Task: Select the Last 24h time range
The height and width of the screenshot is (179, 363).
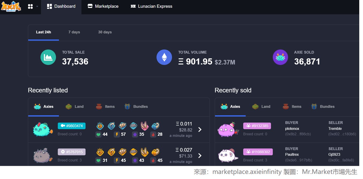Action: click(x=43, y=32)
